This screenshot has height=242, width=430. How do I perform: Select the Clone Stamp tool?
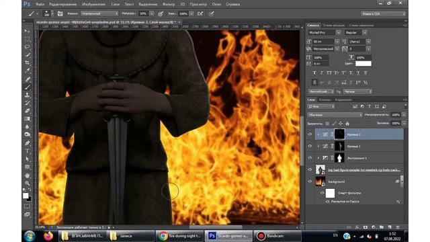click(27, 95)
